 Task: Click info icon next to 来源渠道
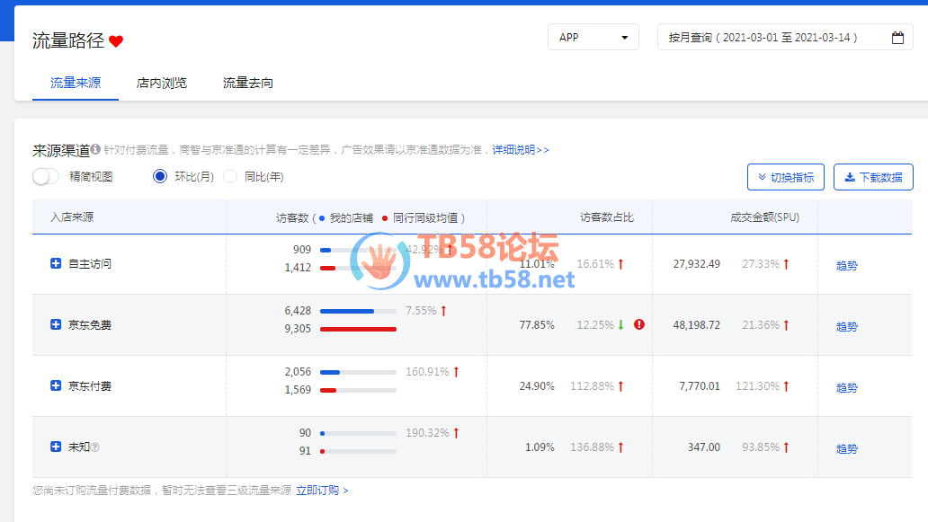95,149
